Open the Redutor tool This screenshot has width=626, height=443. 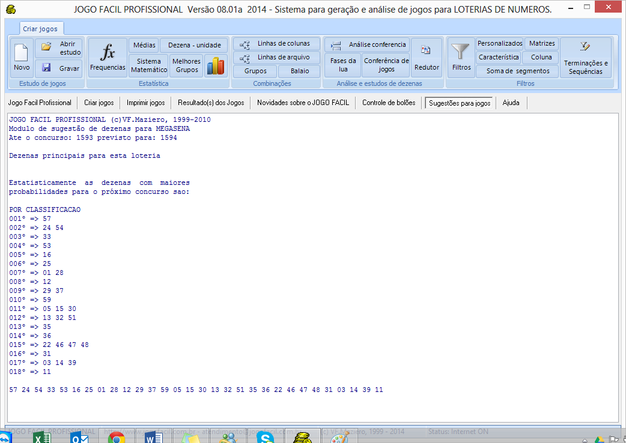(x=427, y=58)
